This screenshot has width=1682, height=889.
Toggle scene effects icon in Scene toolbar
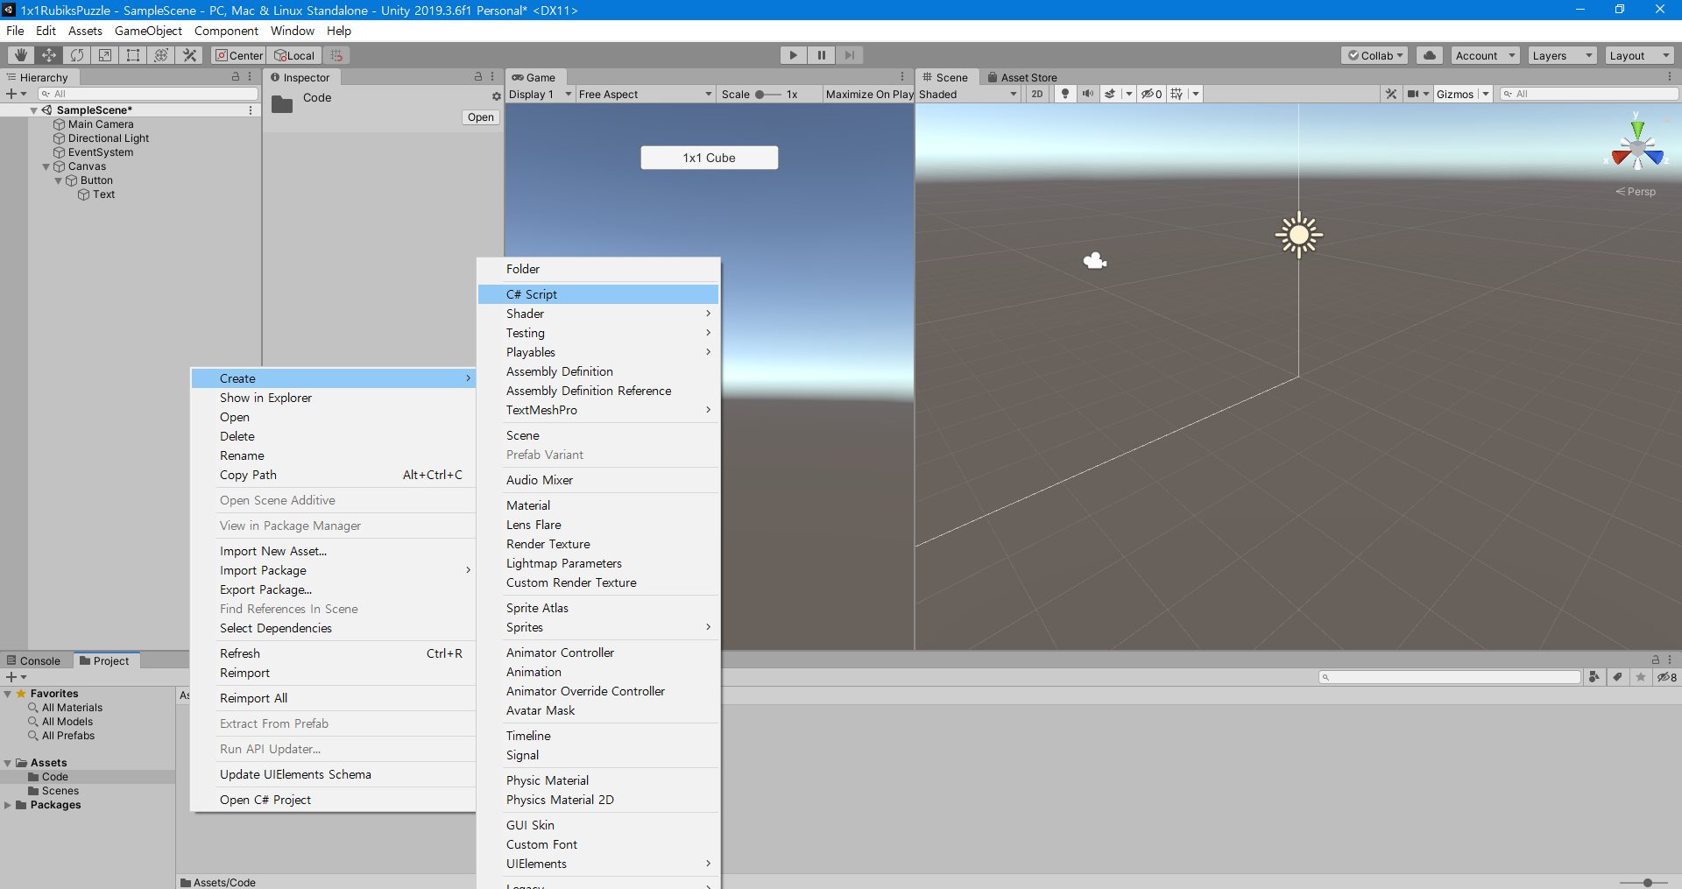pyautogui.click(x=1110, y=94)
